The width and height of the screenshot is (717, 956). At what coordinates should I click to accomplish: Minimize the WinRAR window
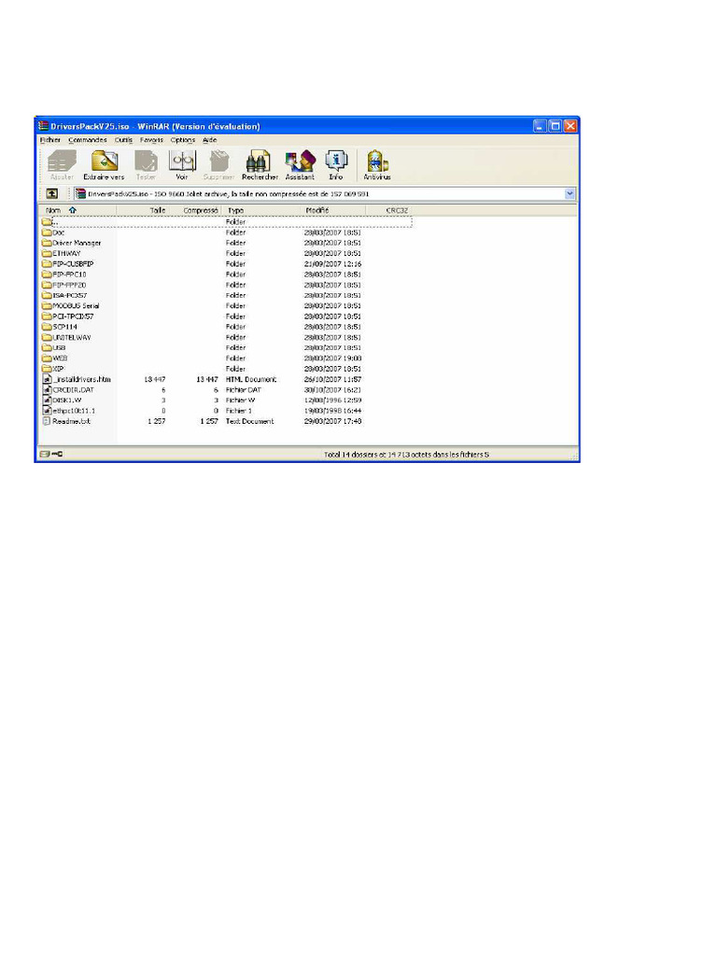coord(540,126)
